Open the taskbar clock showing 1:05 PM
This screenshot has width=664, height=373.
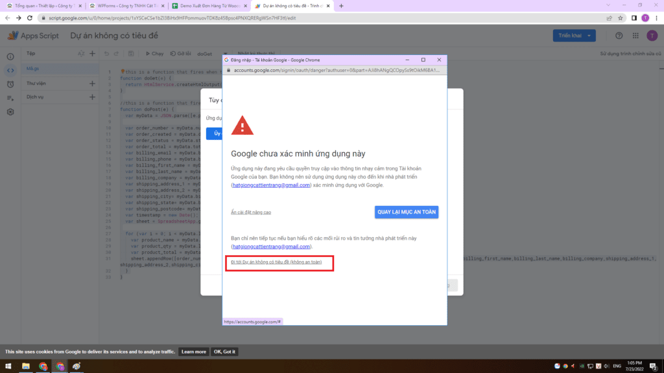click(x=634, y=367)
